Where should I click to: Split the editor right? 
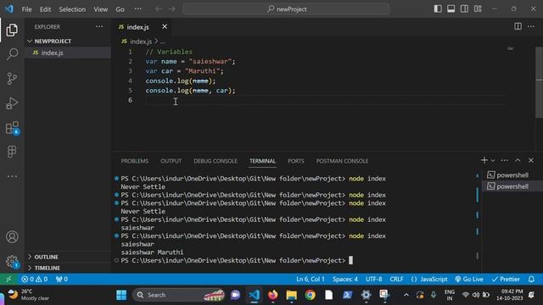point(518,26)
